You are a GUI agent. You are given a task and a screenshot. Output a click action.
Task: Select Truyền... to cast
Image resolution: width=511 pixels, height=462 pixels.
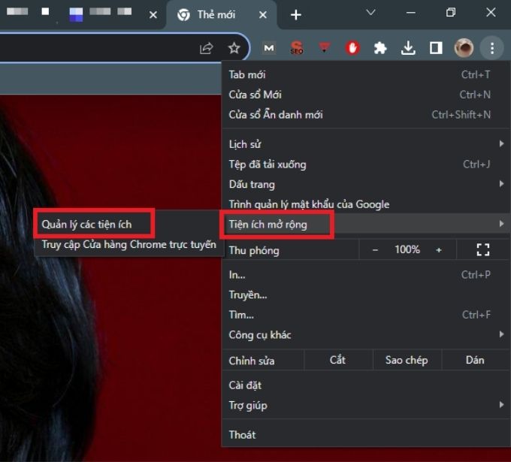(365, 295)
